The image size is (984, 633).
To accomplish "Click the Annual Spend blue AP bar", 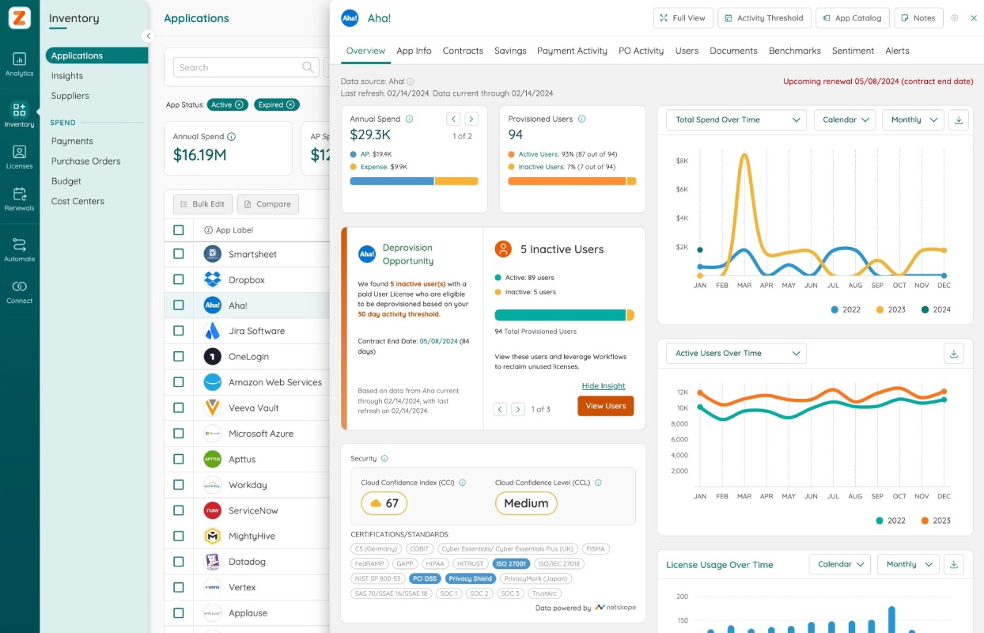I will (x=392, y=181).
